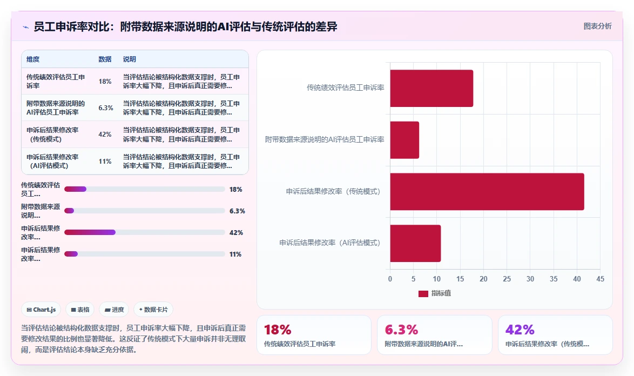Select the Chart.js tag chip
The height and width of the screenshot is (376, 634).
point(41,310)
